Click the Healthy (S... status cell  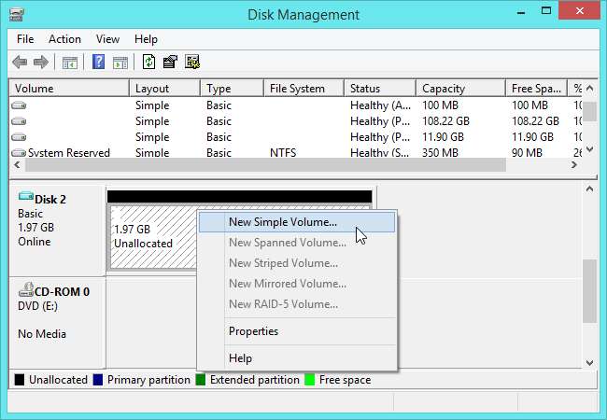coord(379,153)
